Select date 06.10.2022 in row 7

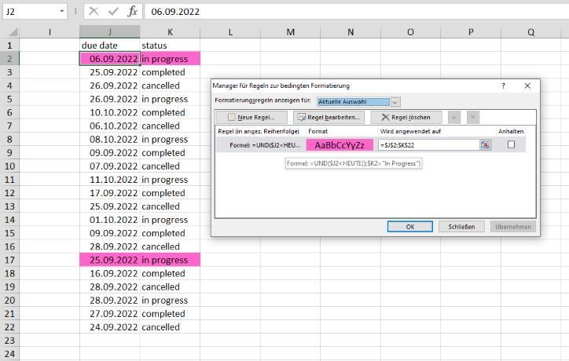109,126
